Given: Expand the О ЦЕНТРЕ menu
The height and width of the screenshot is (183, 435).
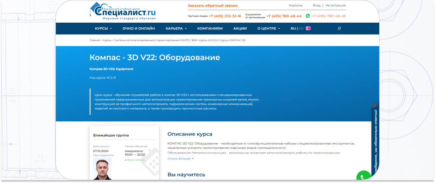Looking at the screenshot, I should [269, 28].
